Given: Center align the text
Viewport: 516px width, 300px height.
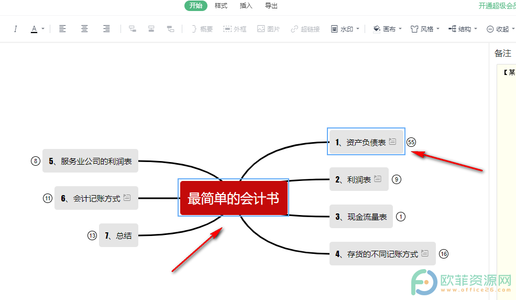Looking at the screenshot, I should click(84, 29).
